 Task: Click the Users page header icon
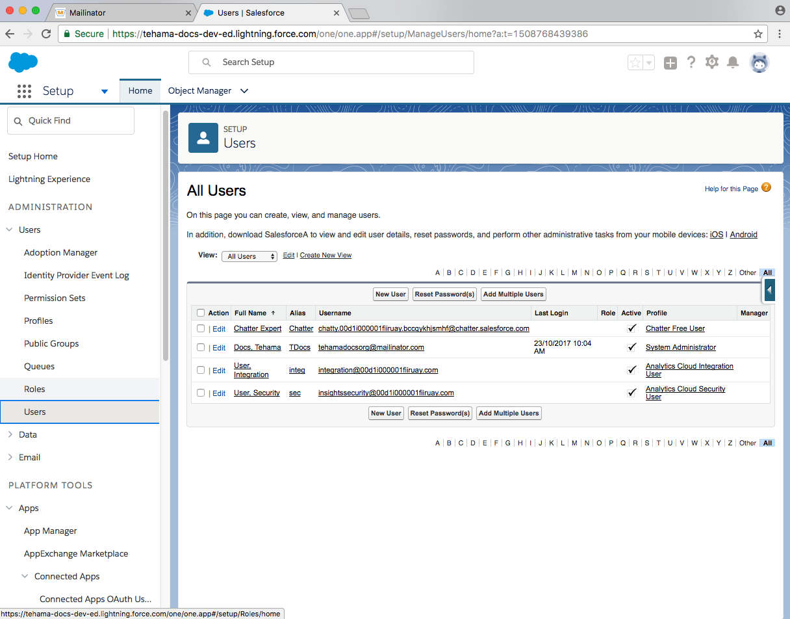[x=203, y=138]
